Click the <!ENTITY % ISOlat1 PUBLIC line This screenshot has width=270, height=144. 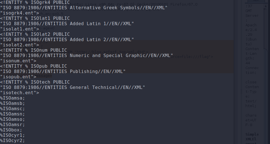(35, 18)
